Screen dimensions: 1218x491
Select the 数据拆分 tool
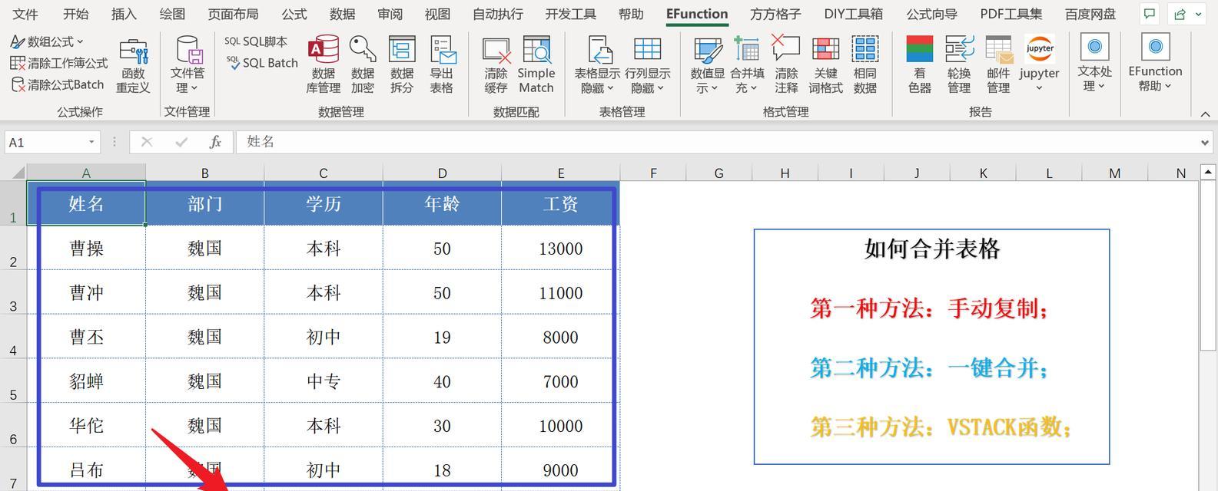point(402,66)
